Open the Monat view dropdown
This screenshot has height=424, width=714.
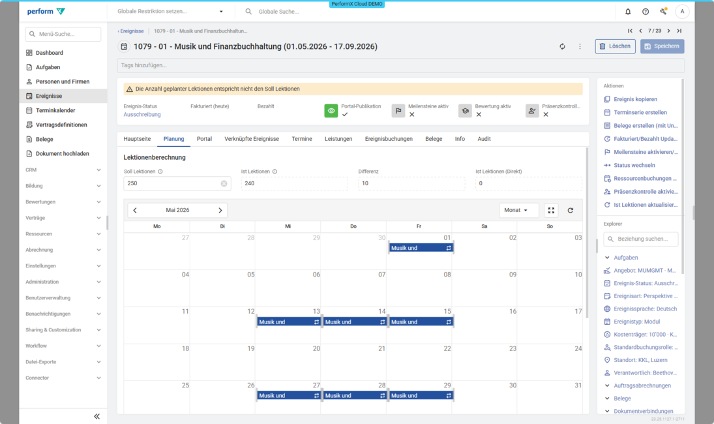tap(518, 210)
